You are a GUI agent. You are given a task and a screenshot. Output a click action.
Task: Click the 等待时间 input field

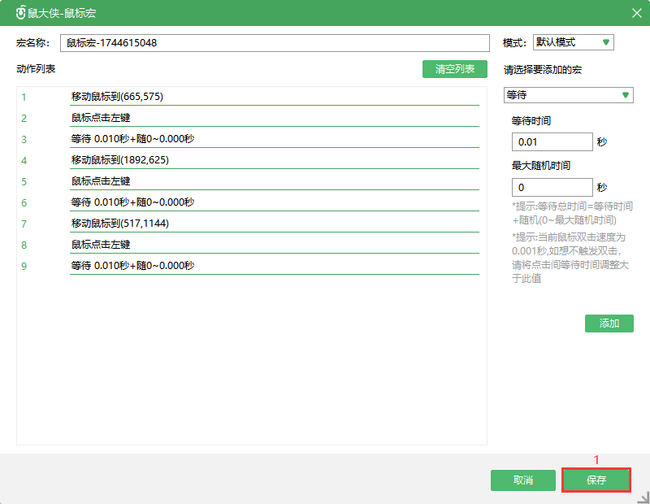(552, 142)
